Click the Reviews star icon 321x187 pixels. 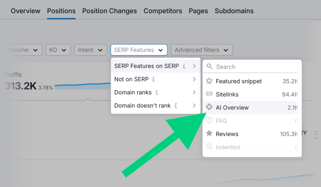pyautogui.click(x=209, y=134)
